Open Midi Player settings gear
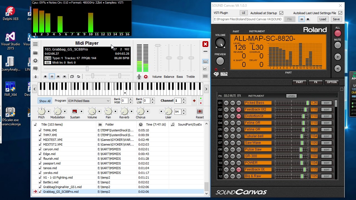356x200 pixels. [35, 61]
